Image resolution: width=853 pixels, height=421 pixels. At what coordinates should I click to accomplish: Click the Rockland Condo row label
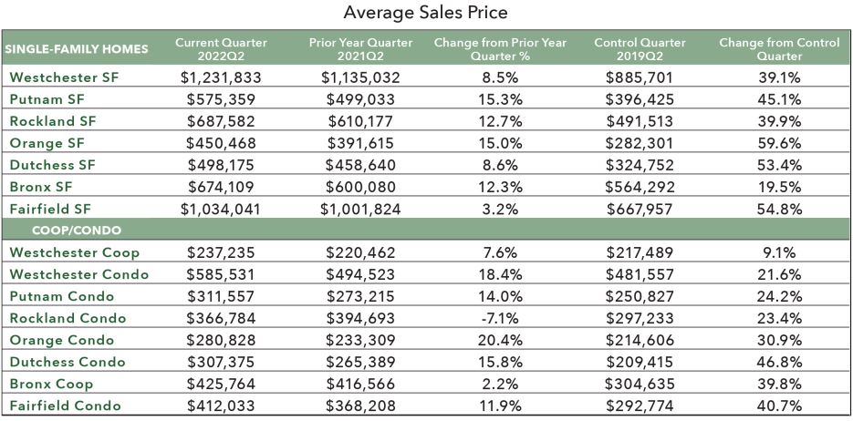tap(68, 318)
